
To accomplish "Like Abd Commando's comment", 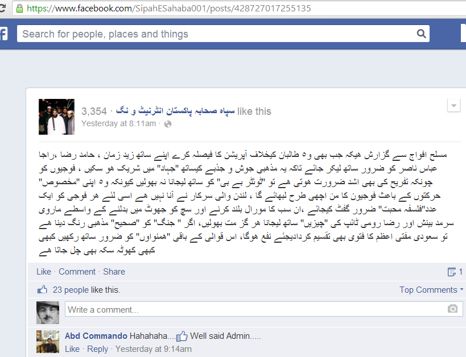I will 72,349.
